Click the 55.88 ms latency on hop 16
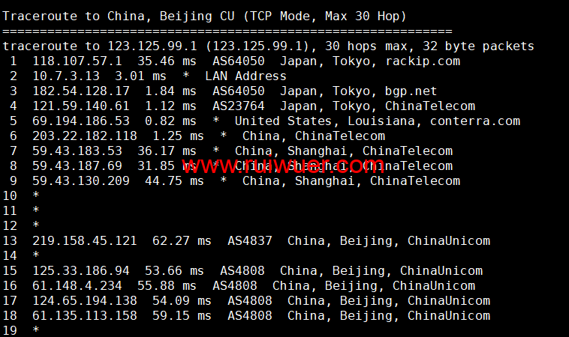Image resolution: width=569 pixels, height=337 pixels. pos(167,285)
